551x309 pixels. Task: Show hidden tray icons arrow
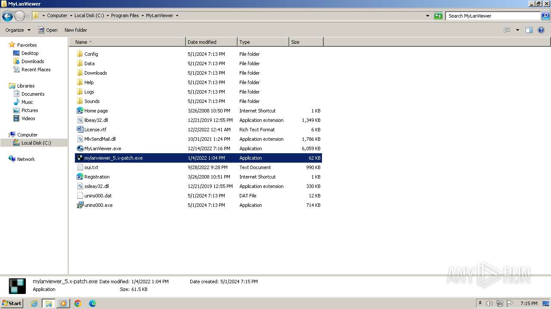[480, 303]
